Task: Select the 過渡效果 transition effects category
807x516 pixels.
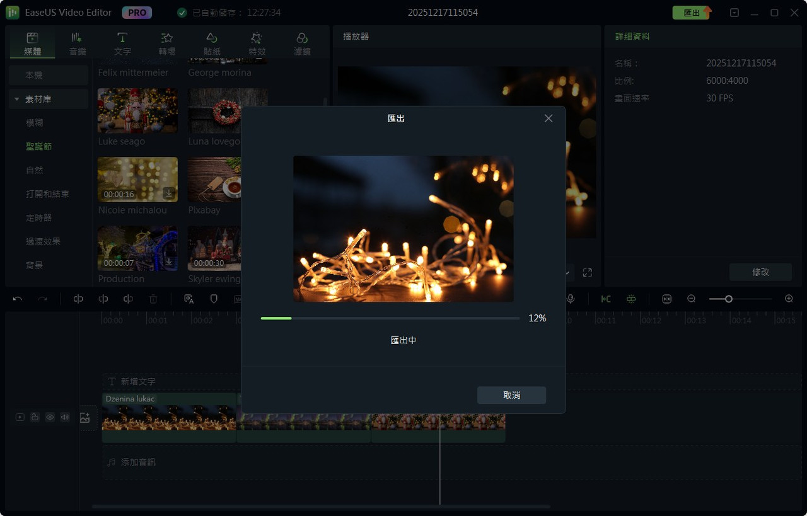Action: pos(44,241)
